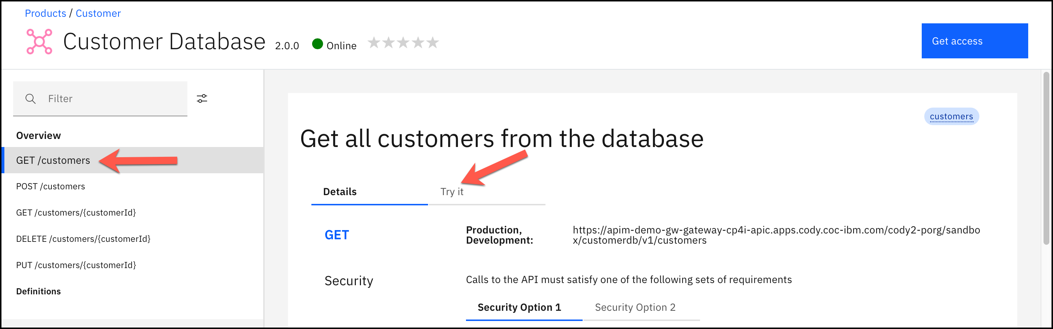The image size is (1053, 329).
Task: Click the green Online status indicator
Action: pyautogui.click(x=317, y=44)
